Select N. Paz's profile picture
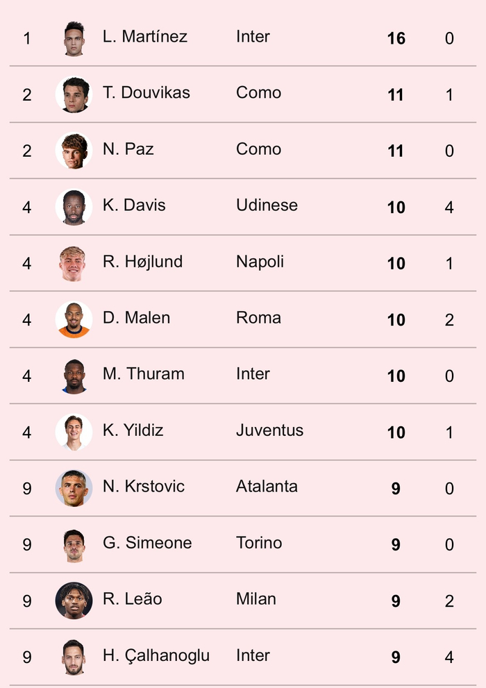The width and height of the screenshot is (486, 688). [x=74, y=151]
